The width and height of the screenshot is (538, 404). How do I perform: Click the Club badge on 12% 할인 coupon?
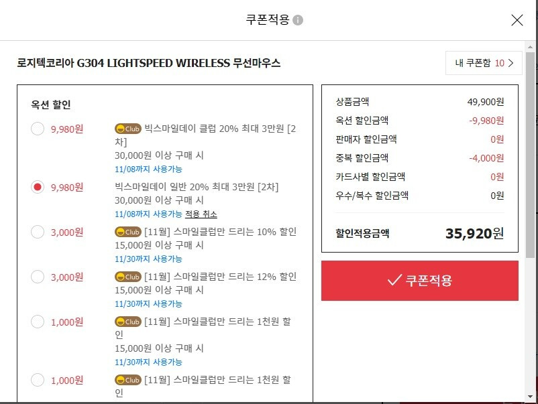point(128,277)
